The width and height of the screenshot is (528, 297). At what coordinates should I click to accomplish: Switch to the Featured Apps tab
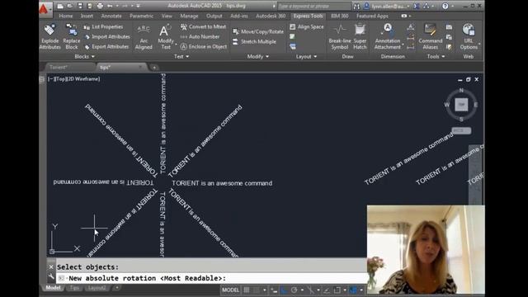tap(372, 16)
